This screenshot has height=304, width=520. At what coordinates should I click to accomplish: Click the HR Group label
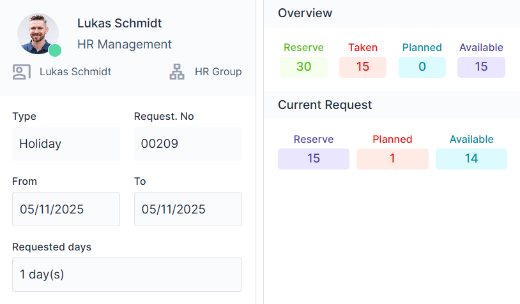pos(218,72)
